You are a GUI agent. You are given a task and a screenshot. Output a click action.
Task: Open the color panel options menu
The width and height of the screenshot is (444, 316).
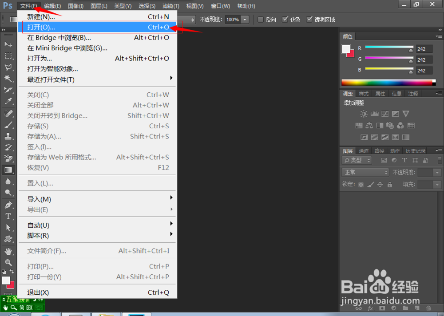click(x=439, y=36)
